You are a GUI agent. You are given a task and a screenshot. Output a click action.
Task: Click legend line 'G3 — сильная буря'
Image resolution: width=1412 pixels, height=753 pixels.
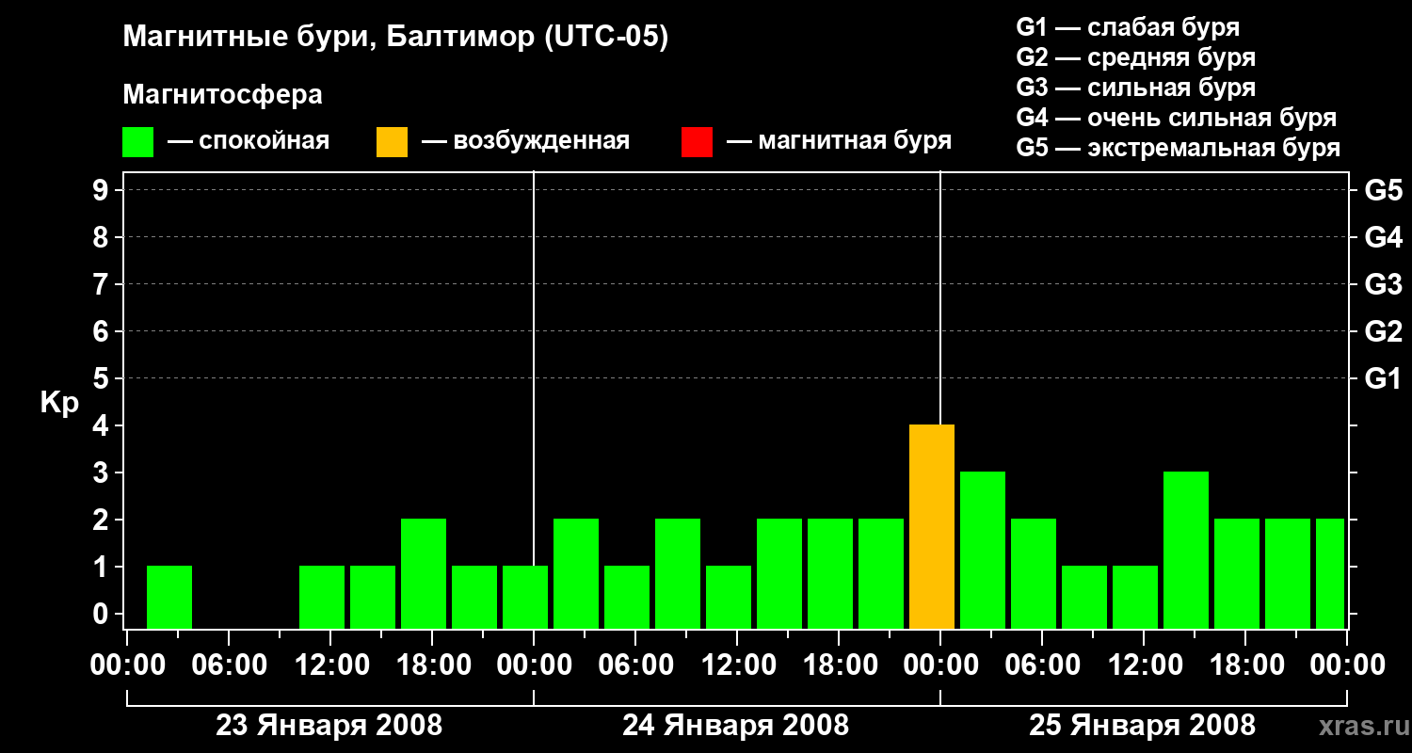point(1136,88)
